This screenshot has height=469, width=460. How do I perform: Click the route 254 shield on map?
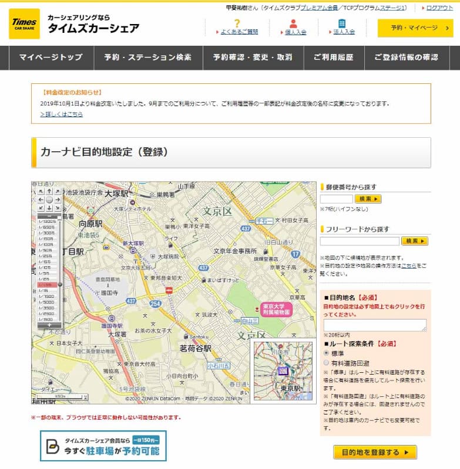click(155, 304)
